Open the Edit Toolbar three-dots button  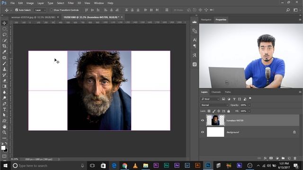tap(4, 138)
